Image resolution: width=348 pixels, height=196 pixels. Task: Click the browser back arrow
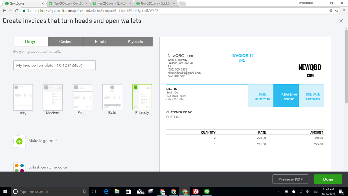coord(4,11)
